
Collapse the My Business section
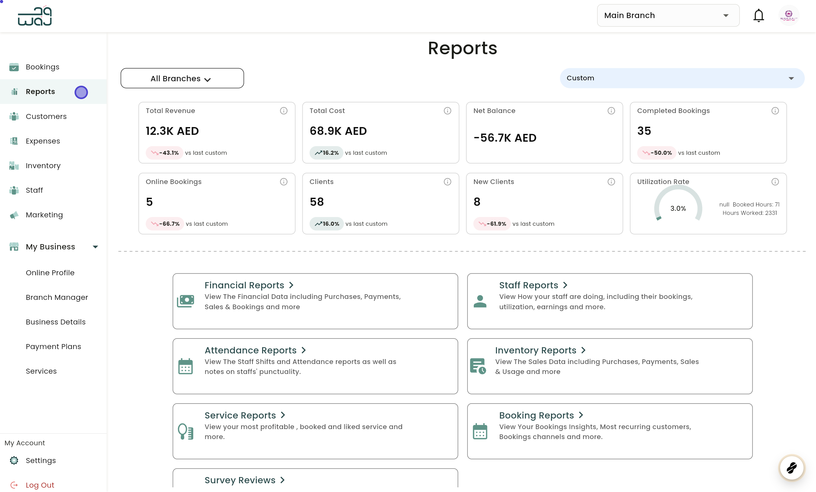pyautogui.click(x=95, y=247)
